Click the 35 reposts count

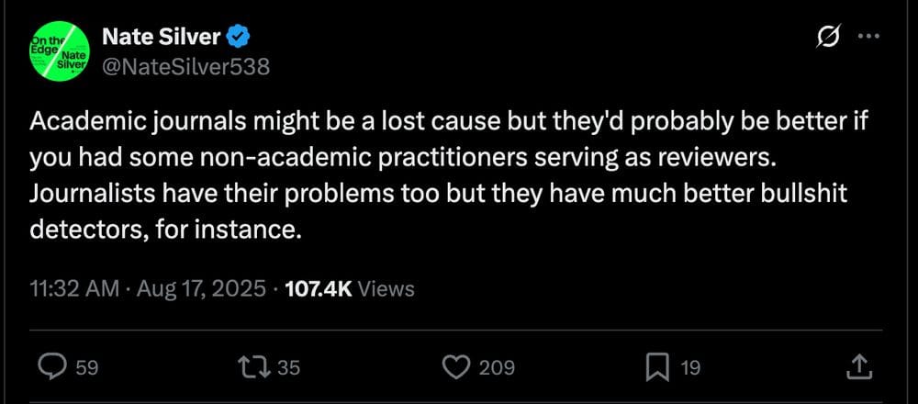(x=288, y=367)
